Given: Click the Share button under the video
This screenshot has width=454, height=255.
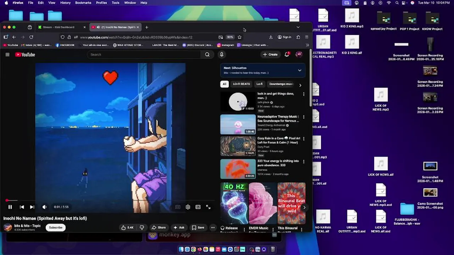Looking at the screenshot, I should [x=159, y=227].
